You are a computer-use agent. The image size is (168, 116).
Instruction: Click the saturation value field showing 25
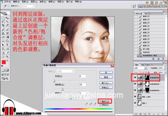pyautogui.click(x=83, y=84)
